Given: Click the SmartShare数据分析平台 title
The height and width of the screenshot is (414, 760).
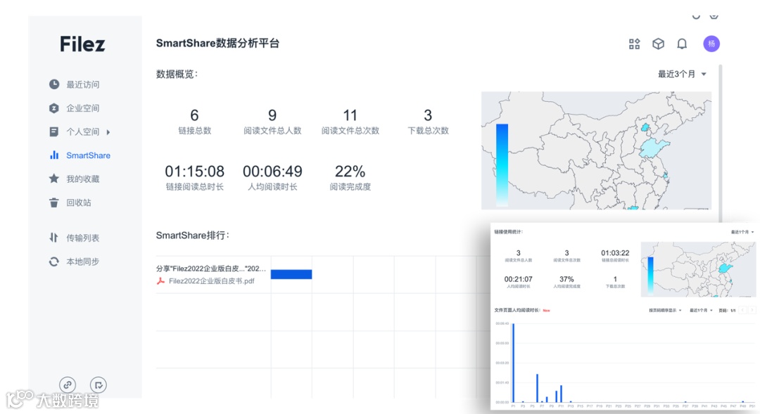Looking at the screenshot, I should tap(217, 43).
